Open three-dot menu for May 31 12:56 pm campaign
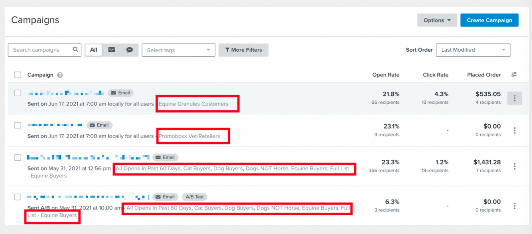532x234 pixels. 514,166
